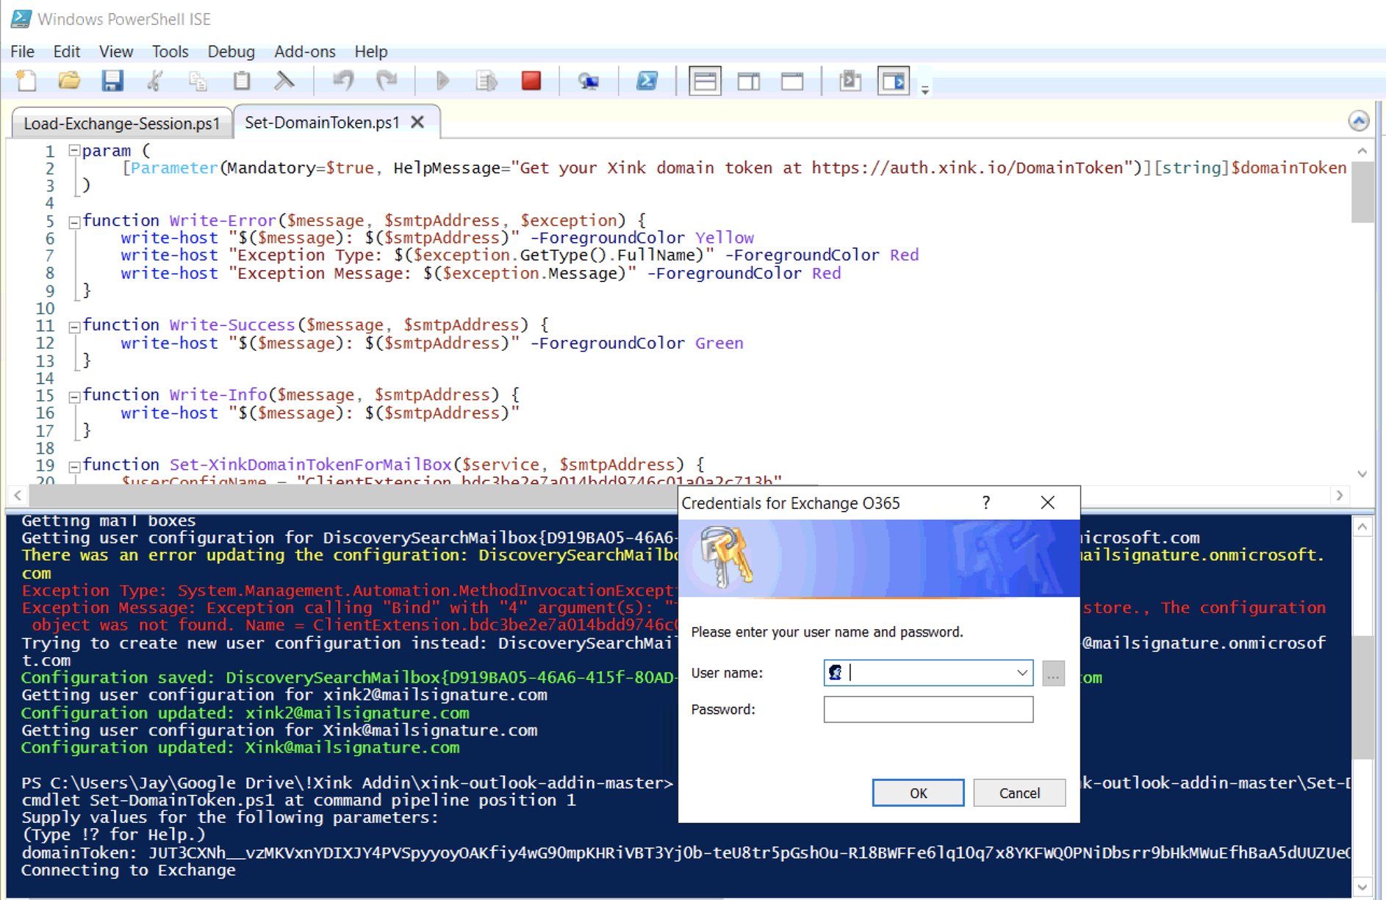Collapse the Set-XinkDomainTokenForMailBox function region
Screen dimensions: 1386x900
tap(74, 466)
